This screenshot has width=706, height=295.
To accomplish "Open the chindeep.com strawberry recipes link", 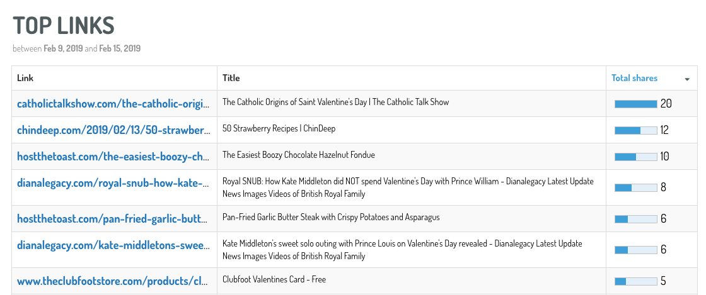I will pos(113,130).
